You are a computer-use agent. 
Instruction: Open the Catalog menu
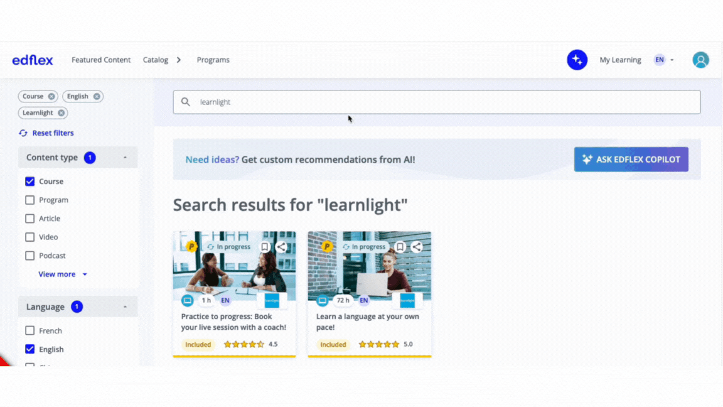point(156,60)
